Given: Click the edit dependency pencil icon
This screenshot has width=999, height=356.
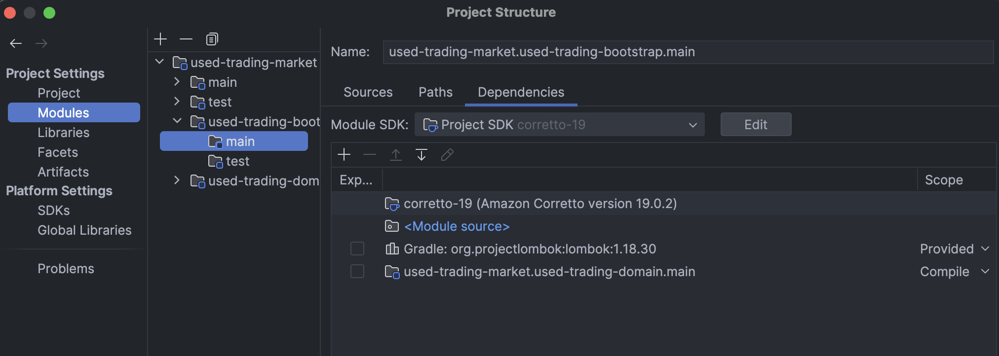Looking at the screenshot, I should (447, 155).
